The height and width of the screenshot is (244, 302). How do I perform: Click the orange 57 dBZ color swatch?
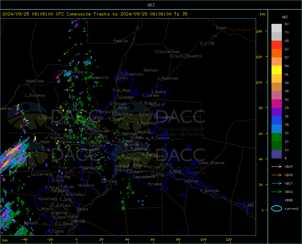click(276, 53)
